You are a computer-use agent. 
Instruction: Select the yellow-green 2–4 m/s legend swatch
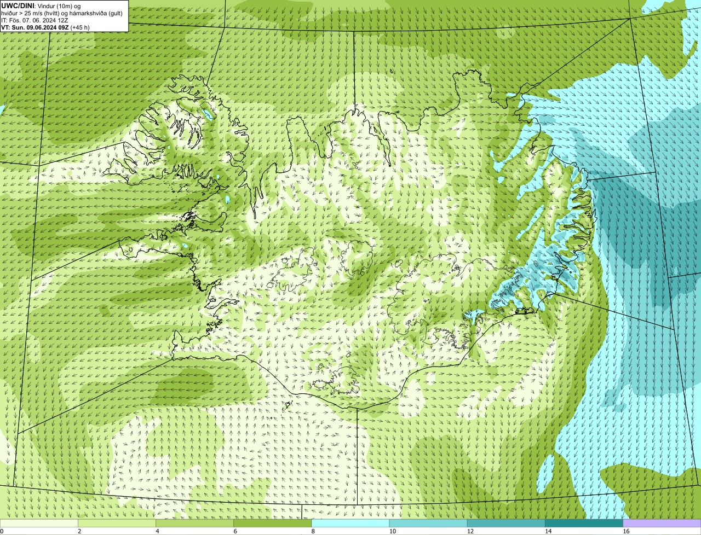[x=117, y=523]
